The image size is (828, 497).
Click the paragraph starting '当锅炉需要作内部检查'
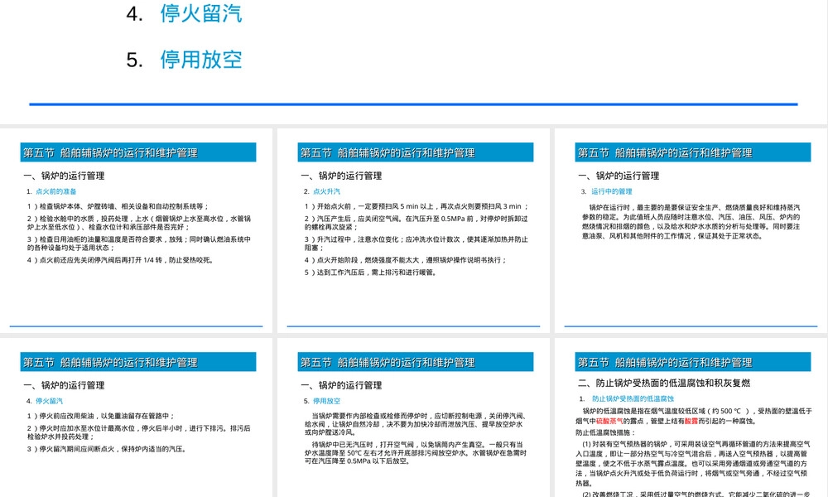tap(415, 424)
